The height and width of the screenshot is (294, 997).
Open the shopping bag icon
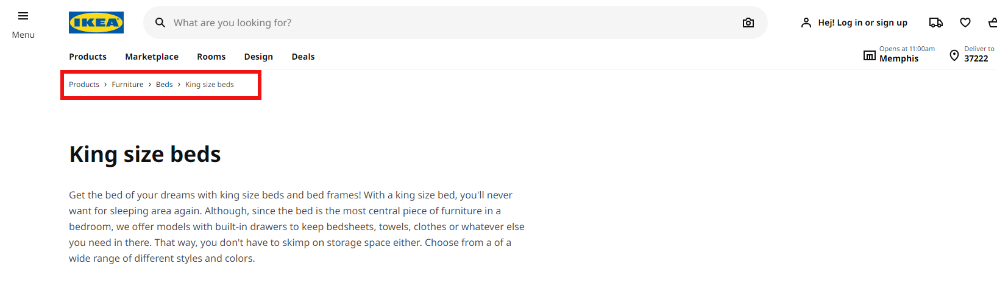(x=992, y=23)
